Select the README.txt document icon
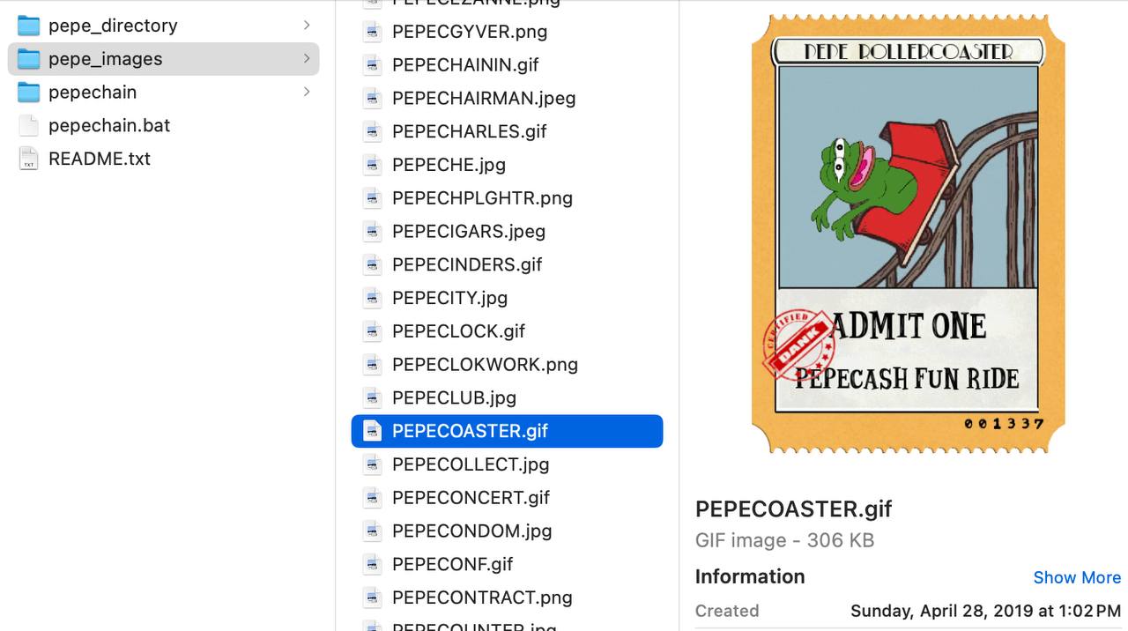 click(x=29, y=160)
